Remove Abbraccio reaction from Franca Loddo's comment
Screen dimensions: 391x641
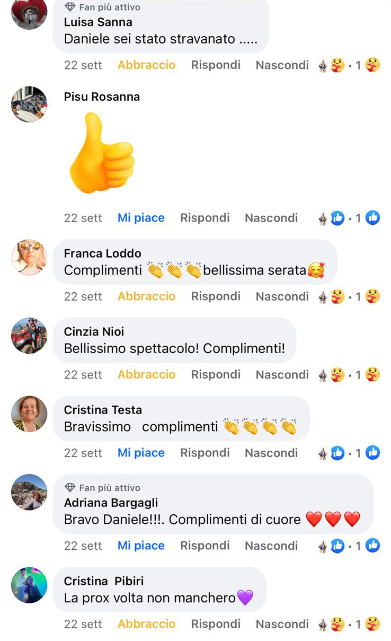tap(146, 296)
